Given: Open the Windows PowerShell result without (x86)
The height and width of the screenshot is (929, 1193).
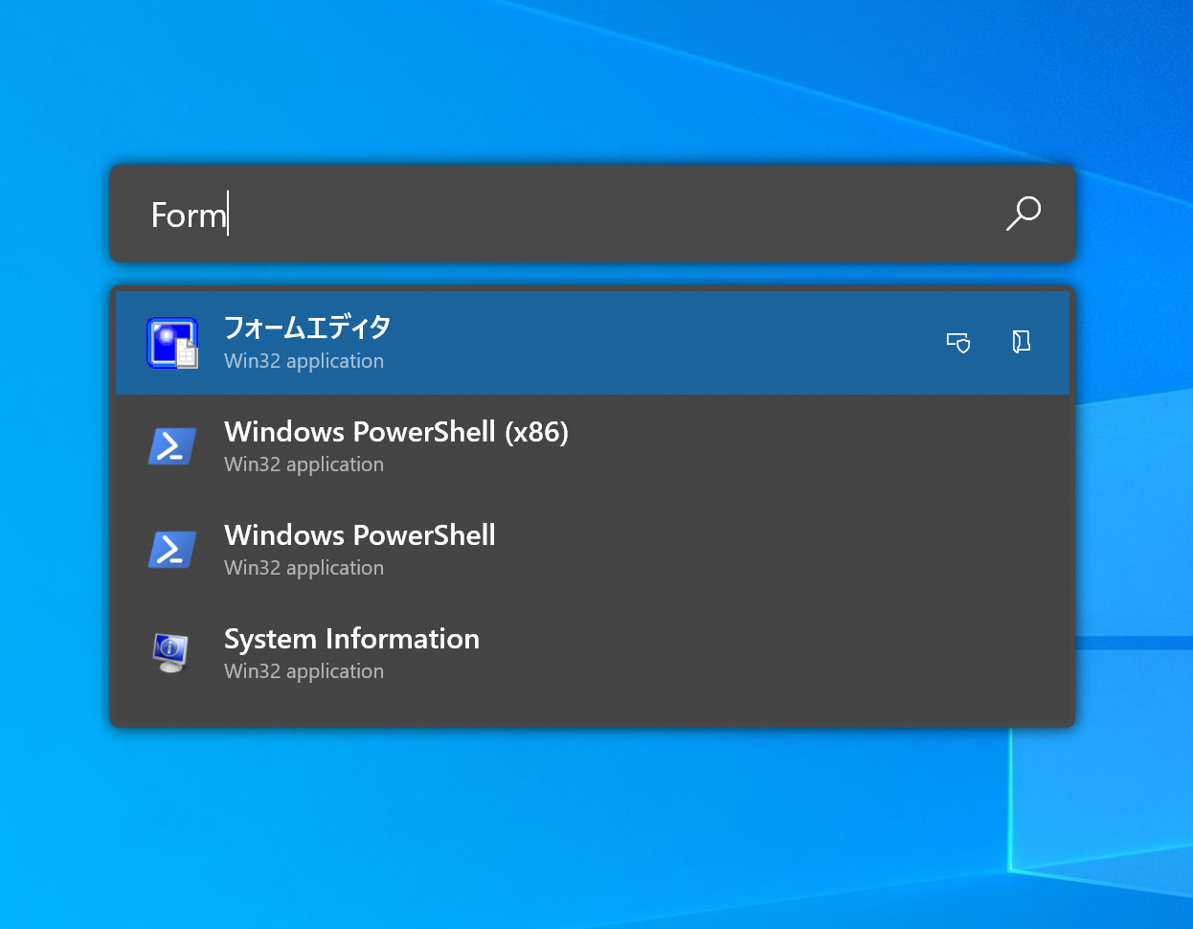Looking at the screenshot, I should (360, 535).
